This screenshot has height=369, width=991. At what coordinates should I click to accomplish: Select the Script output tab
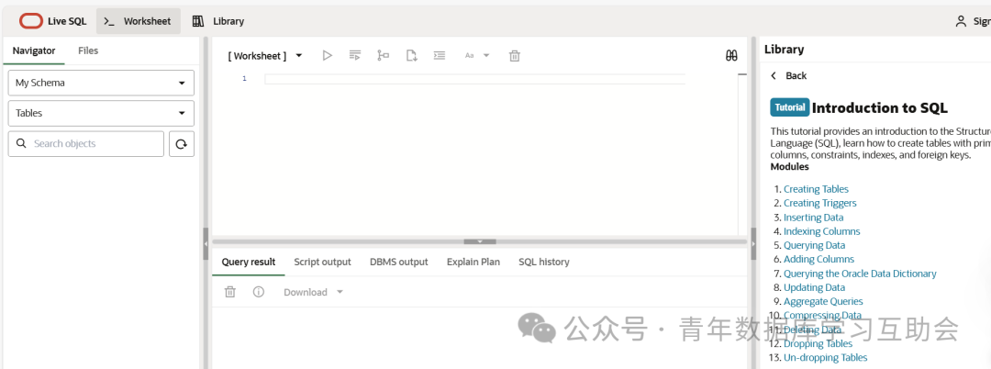click(x=322, y=262)
